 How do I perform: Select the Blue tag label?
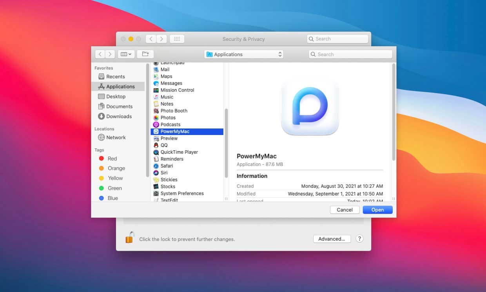coord(113,198)
